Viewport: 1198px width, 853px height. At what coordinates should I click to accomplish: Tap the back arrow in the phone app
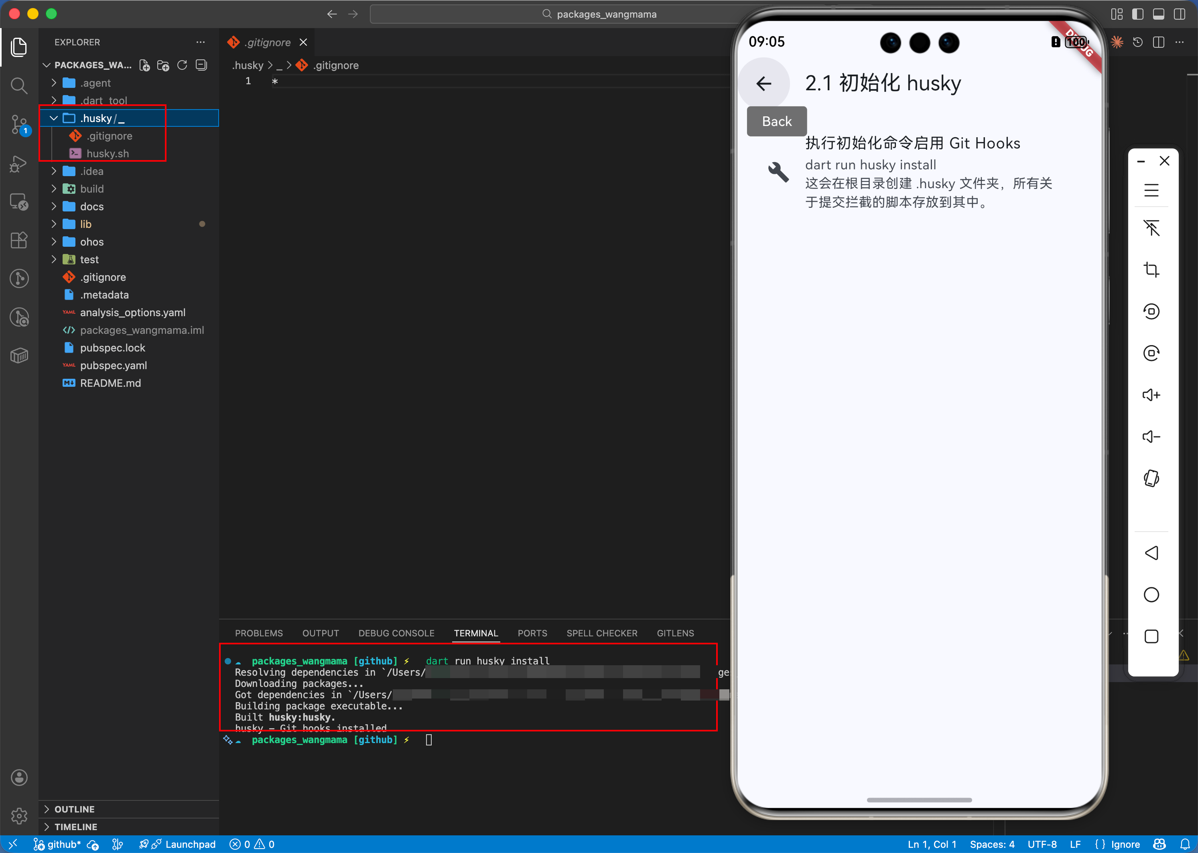coord(763,83)
